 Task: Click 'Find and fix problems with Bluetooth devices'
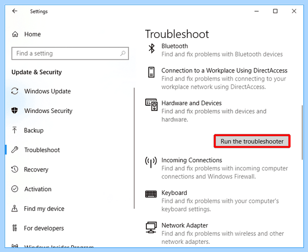222,54
